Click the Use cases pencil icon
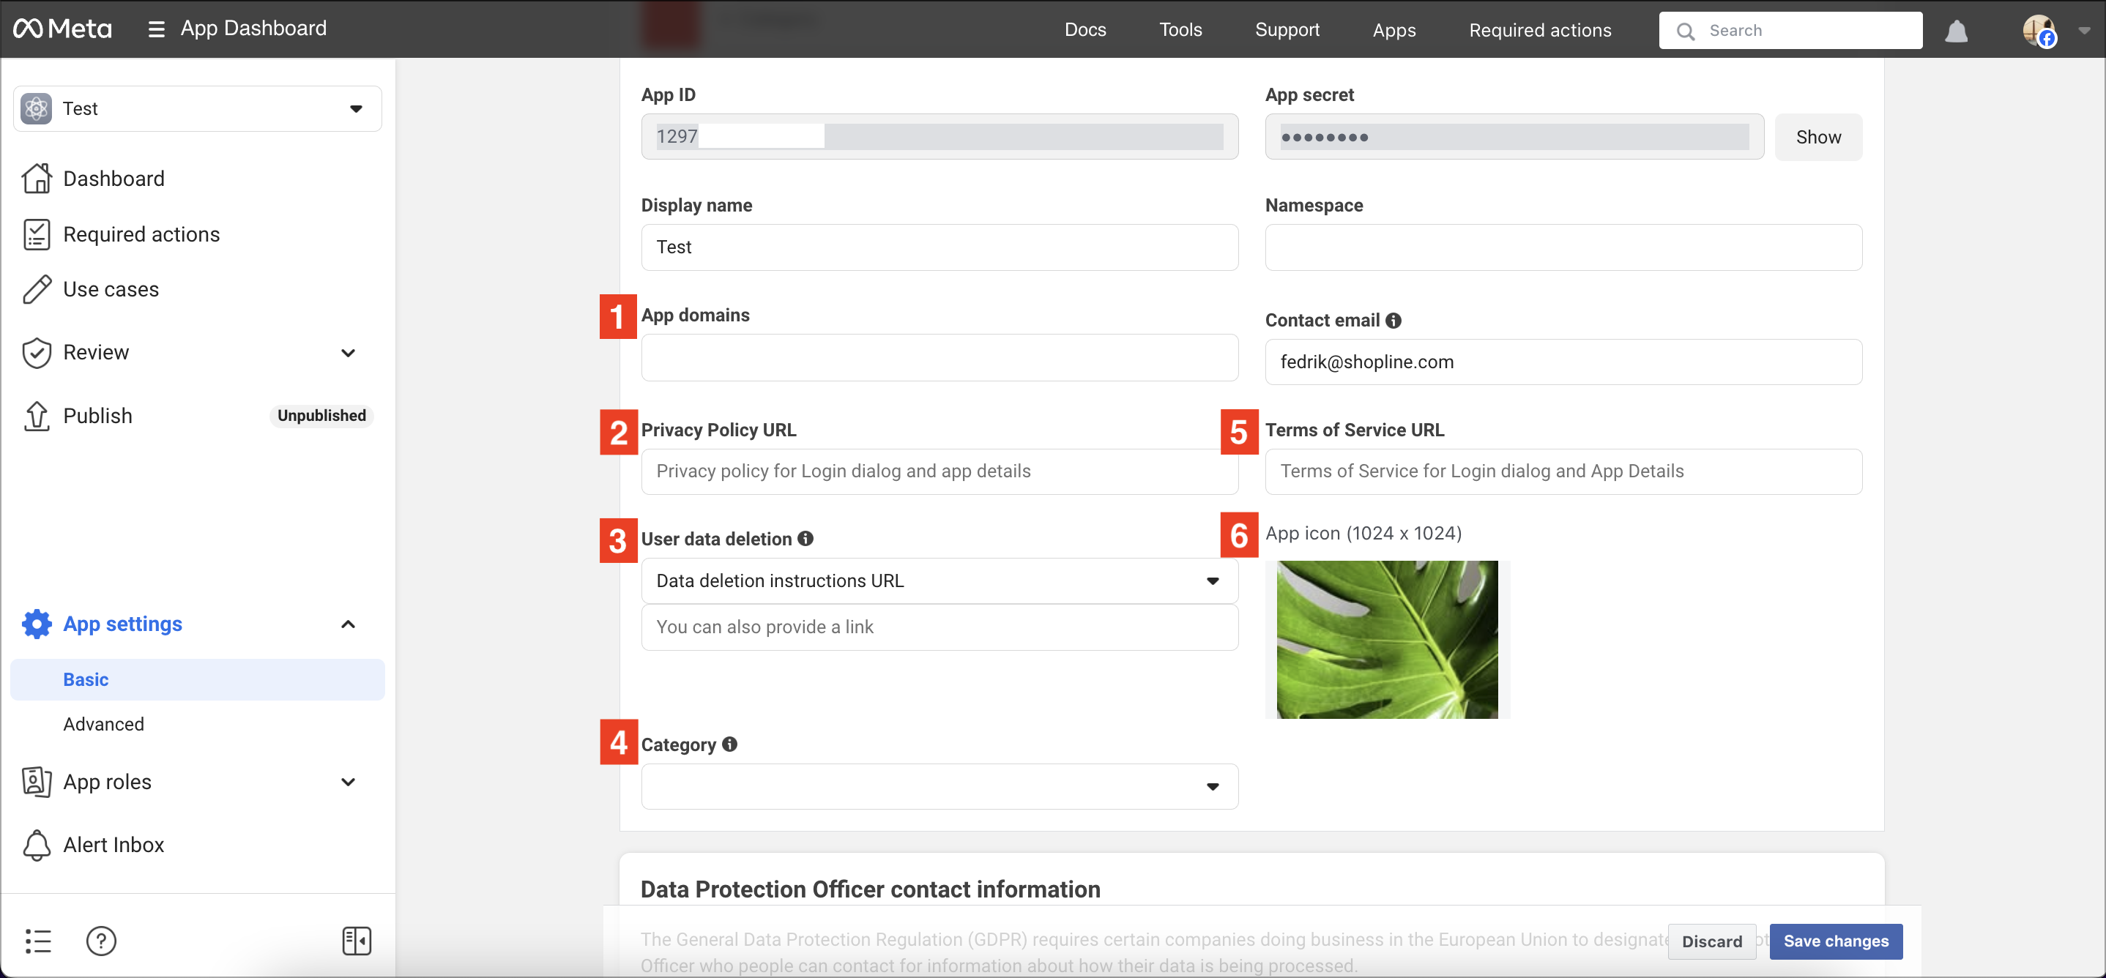Viewport: 2106px width, 978px height. pyautogui.click(x=37, y=289)
